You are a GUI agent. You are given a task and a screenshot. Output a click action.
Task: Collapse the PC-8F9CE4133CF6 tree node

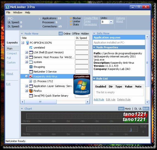(23, 43)
